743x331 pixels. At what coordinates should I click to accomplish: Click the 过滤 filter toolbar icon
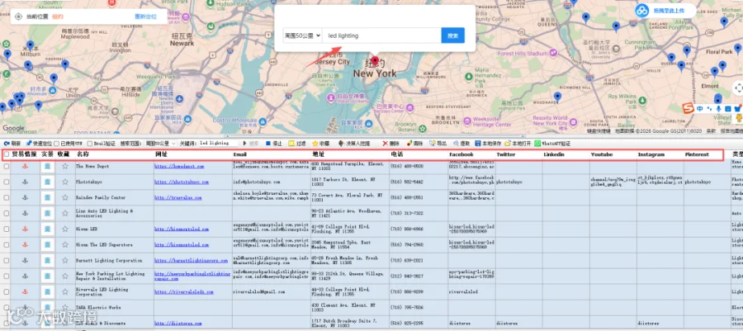(292, 143)
